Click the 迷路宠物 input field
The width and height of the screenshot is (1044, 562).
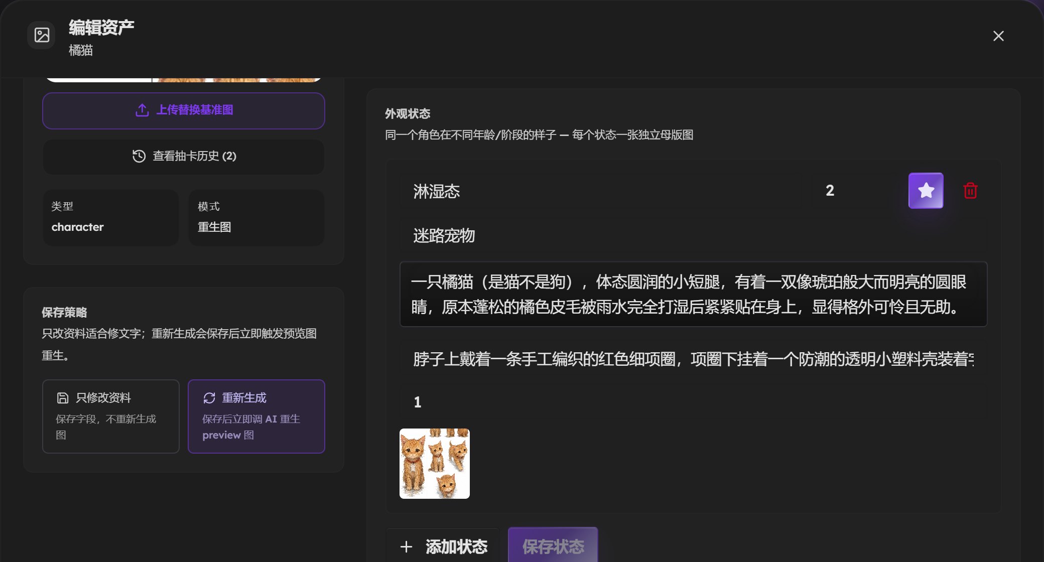[693, 235]
